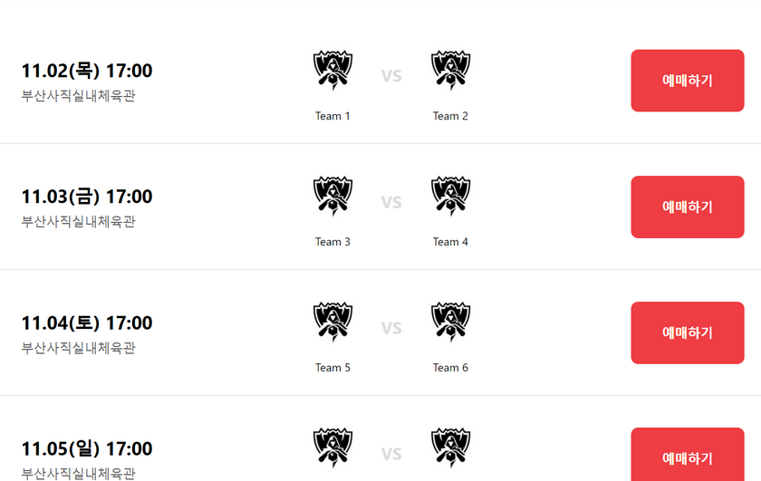Click the Team 3 logo icon
Screen dimensions: 761x481
pyautogui.click(x=332, y=196)
